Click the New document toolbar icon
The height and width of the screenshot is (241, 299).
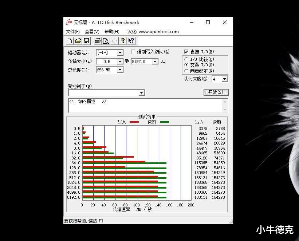coord(70,41)
